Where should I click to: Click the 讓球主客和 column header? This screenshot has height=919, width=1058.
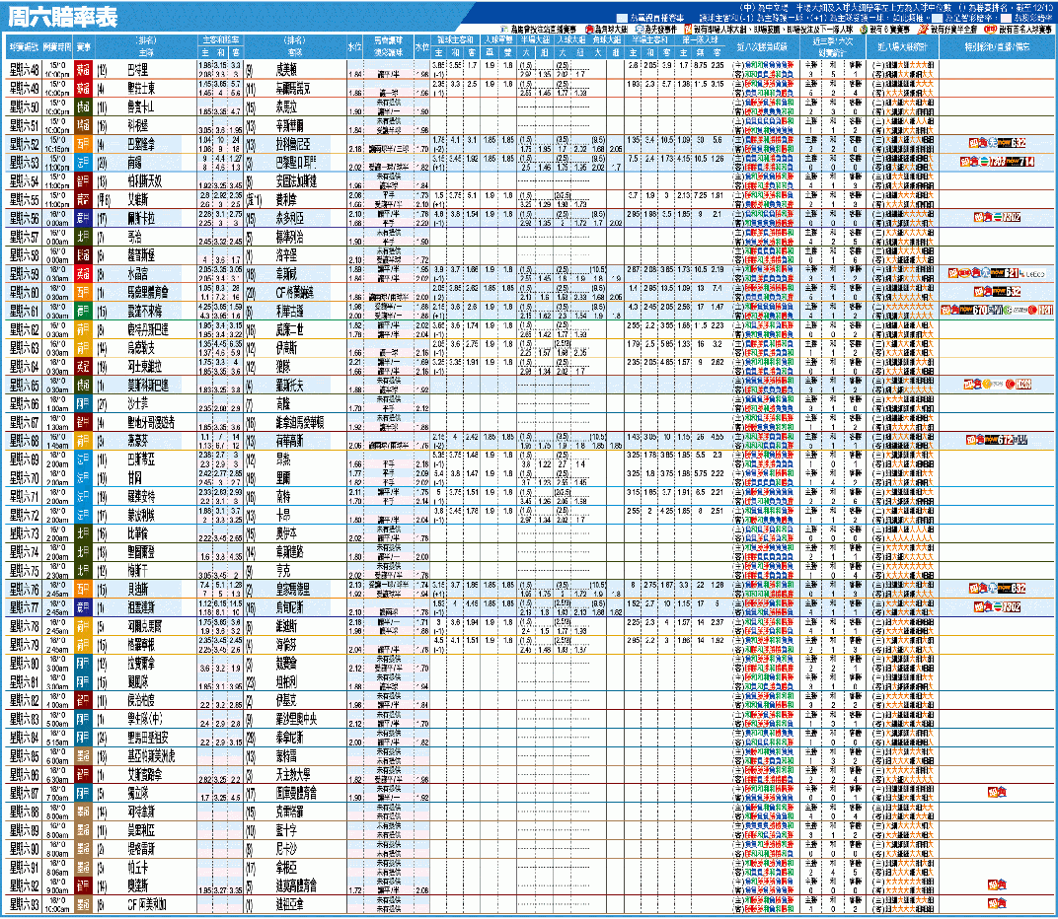pyautogui.click(x=455, y=39)
